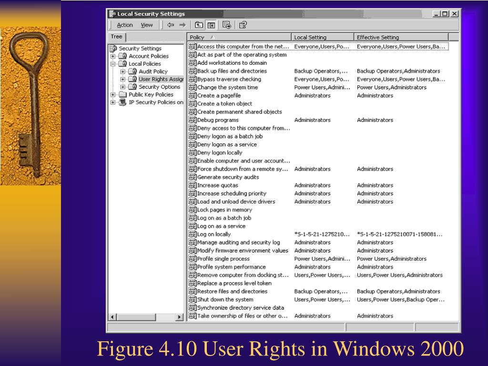Click the icon beside Lock pages in memory
This screenshot has width=488, height=366.
coord(193,210)
